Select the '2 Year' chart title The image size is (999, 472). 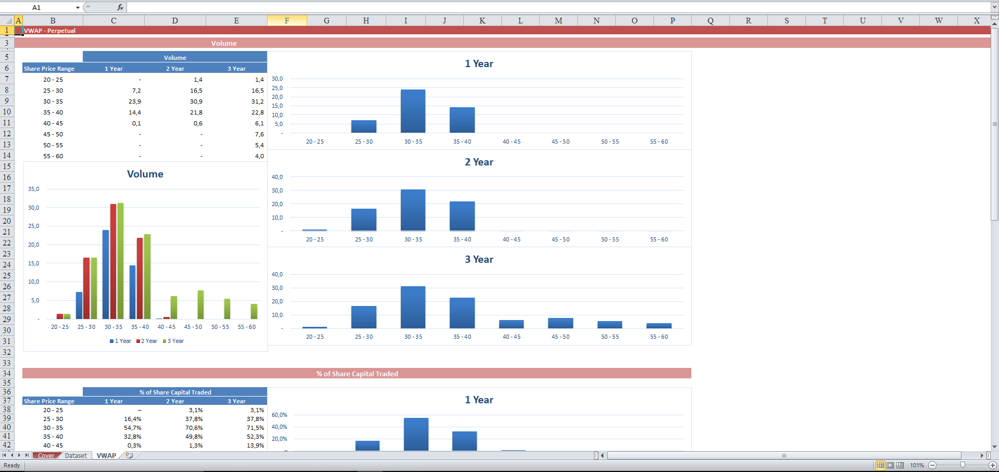479,162
